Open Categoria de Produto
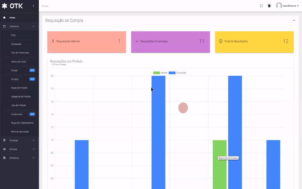This screenshot has height=189, width=302. coord(21,96)
